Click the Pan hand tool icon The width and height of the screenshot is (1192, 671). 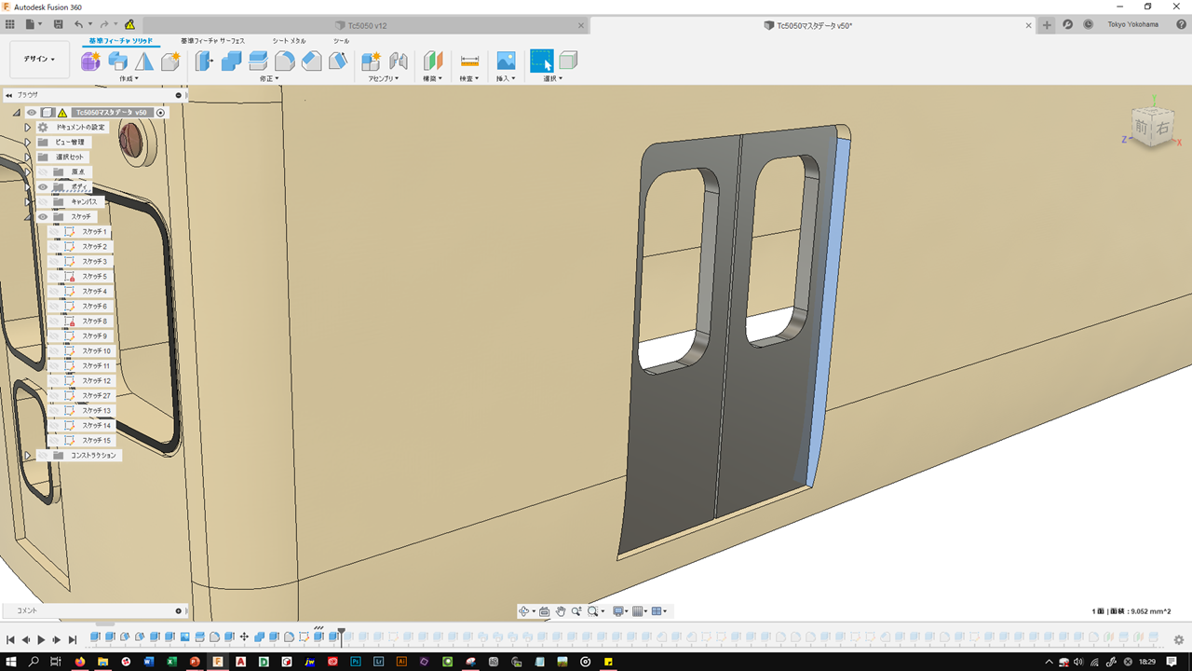[x=561, y=611]
